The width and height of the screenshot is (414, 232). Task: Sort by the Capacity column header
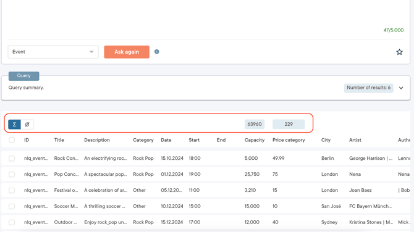(x=254, y=140)
